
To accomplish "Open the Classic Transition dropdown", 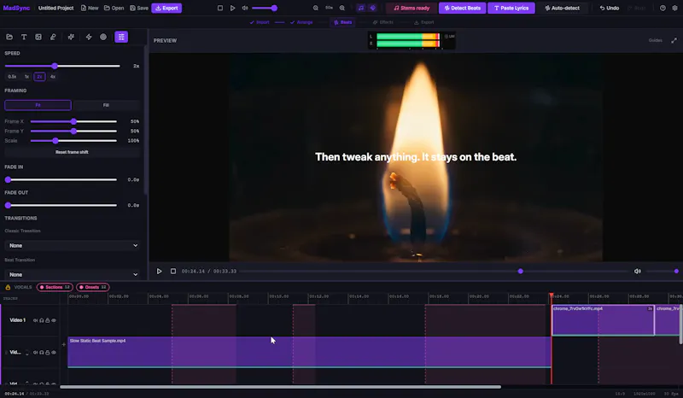I will point(72,245).
